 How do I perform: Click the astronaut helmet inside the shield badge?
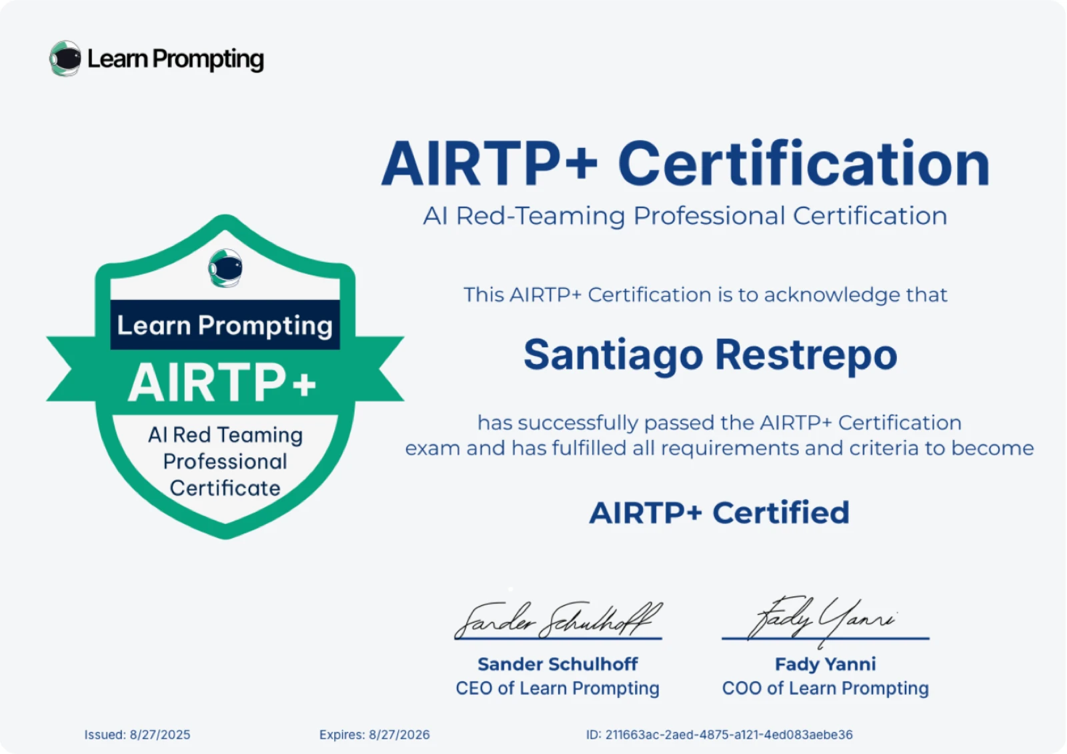tap(225, 268)
